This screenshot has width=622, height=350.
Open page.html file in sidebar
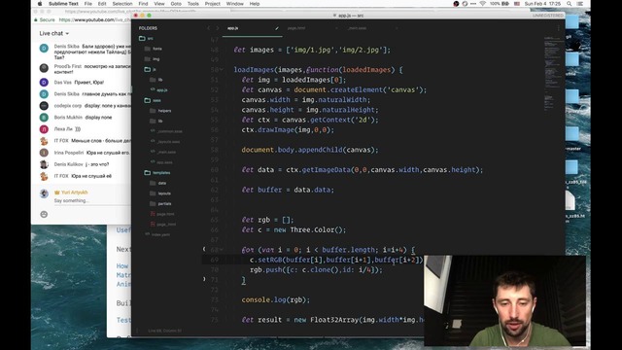162,214
